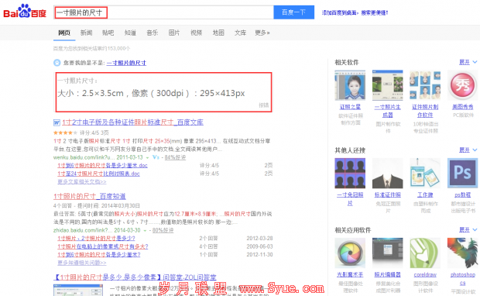Open the 音乐 tab
Viewport: 480px width, 296px height.
point(153,33)
